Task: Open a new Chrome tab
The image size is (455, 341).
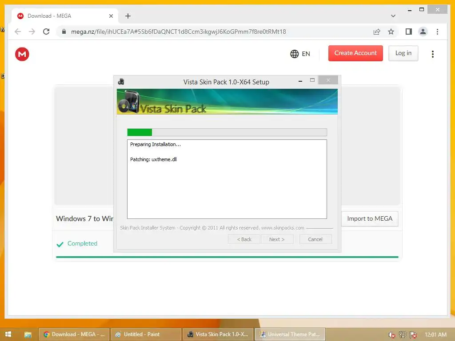Action: click(x=128, y=16)
